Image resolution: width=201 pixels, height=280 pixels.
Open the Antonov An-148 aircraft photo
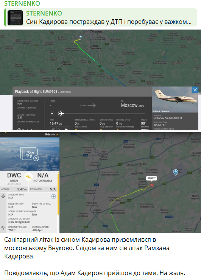click(175, 100)
